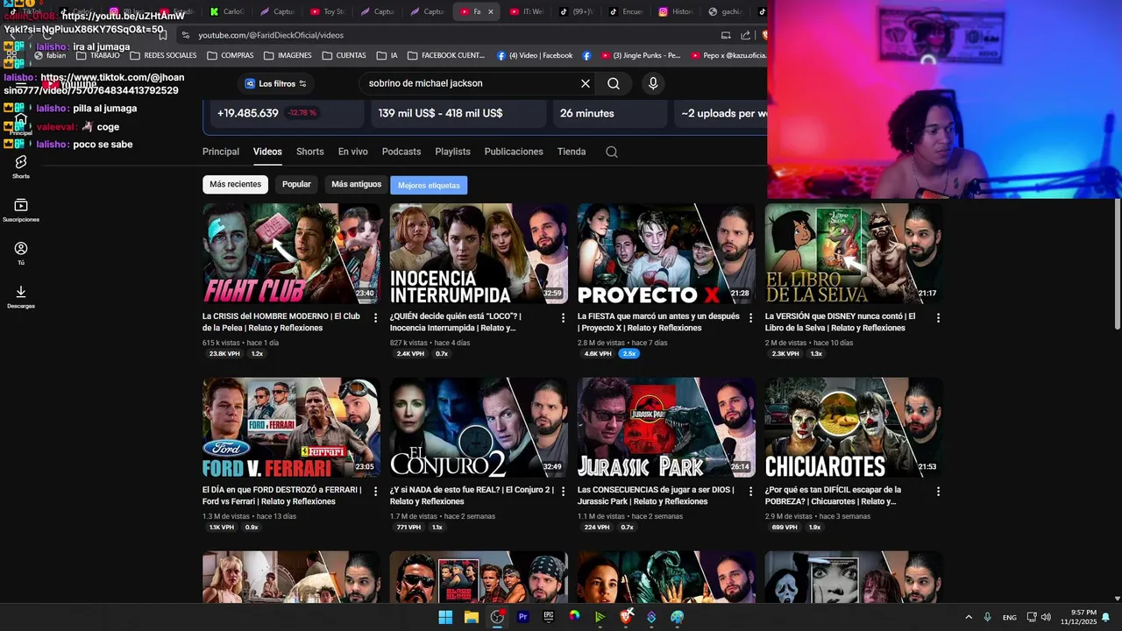Open the IMAGENES bookmarks folder
Image resolution: width=1122 pixels, height=631 pixels.
[x=288, y=55]
